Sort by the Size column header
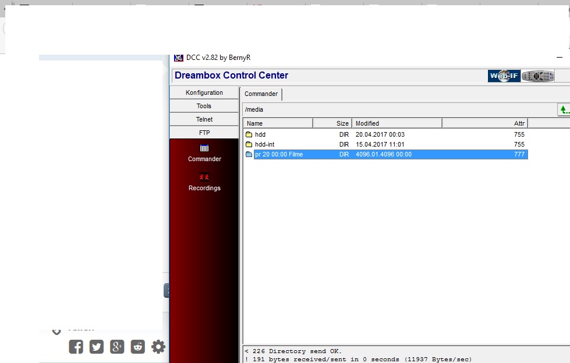The height and width of the screenshot is (363, 570). coord(332,123)
